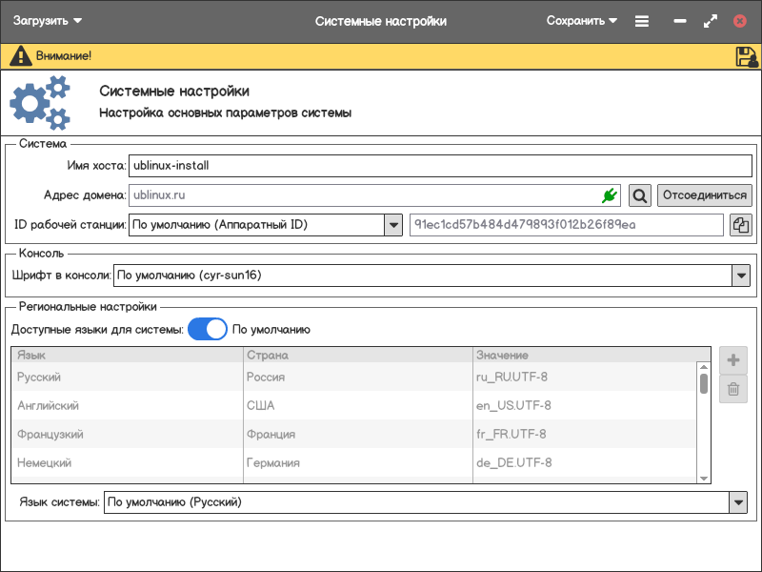This screenshot has height=572, width=762.
Task: Toggle default available system languages switch
Action: click(x=208, y=330)
